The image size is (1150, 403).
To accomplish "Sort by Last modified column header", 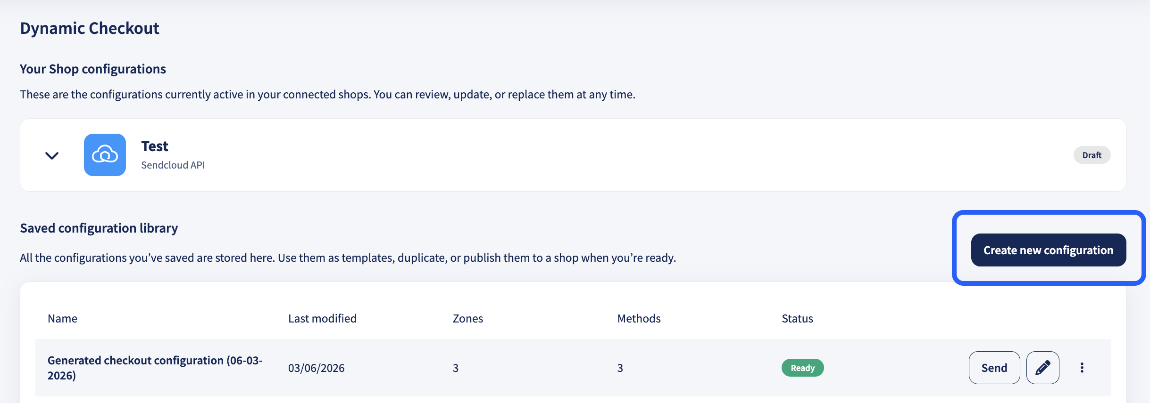I will point(322,319).
